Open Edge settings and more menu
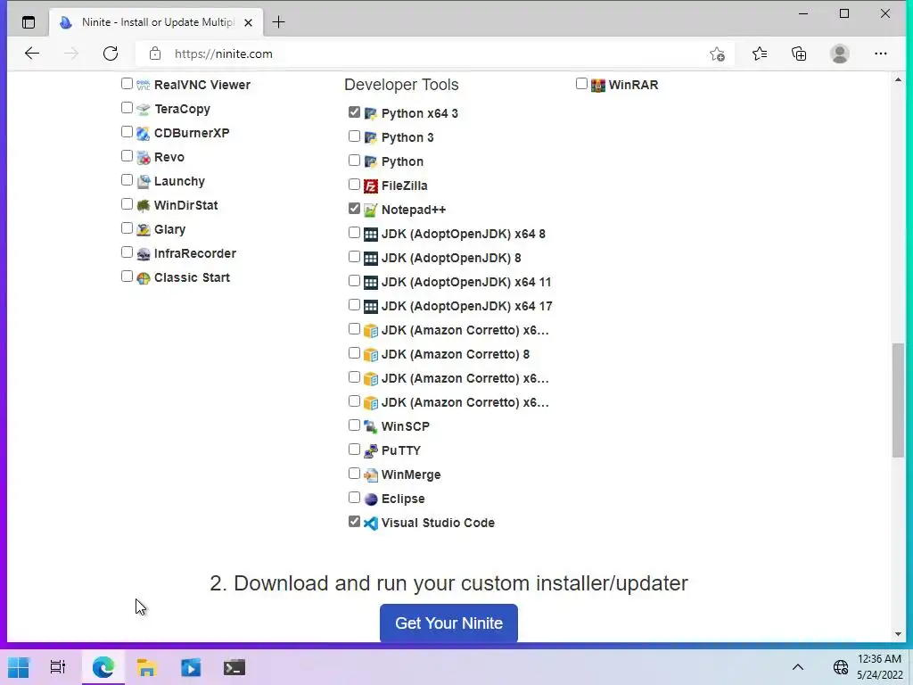This screenshot has height=685, width=913. coord(880,54)
